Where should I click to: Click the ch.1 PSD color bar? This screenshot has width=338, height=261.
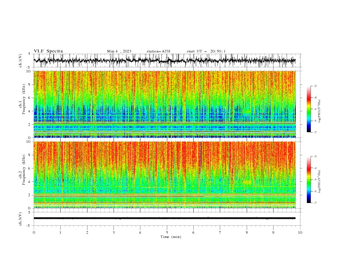click(309, 109)
